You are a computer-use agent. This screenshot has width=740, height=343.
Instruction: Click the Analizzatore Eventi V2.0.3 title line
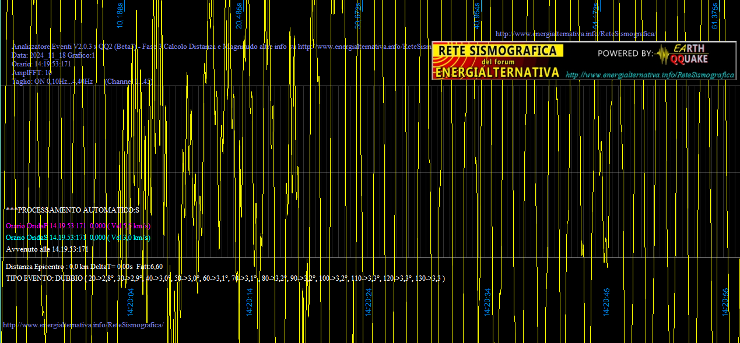(x=221, y=46)
